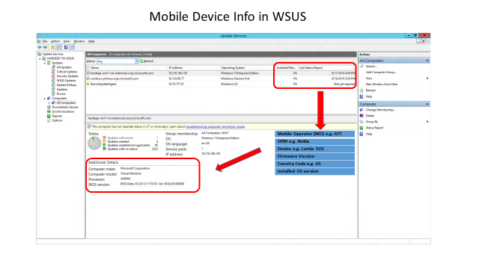
Task: Expand the All Computers tree node
Action: [49, 103]
